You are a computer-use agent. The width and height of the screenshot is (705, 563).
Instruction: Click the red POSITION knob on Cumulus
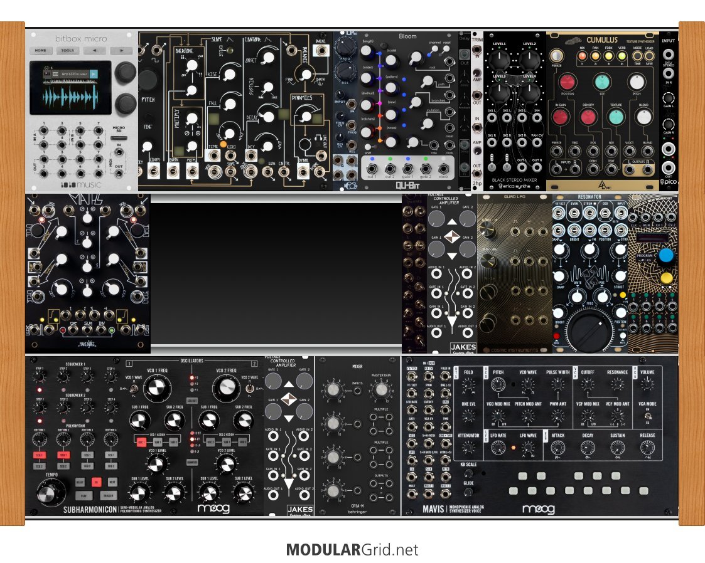568,83
